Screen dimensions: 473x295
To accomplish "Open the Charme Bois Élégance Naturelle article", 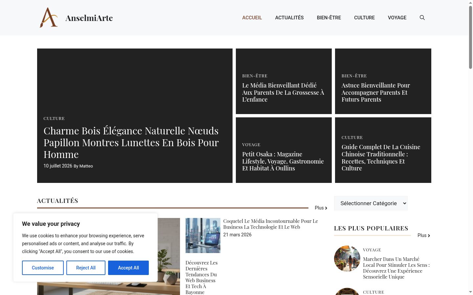I will [131, 143].
